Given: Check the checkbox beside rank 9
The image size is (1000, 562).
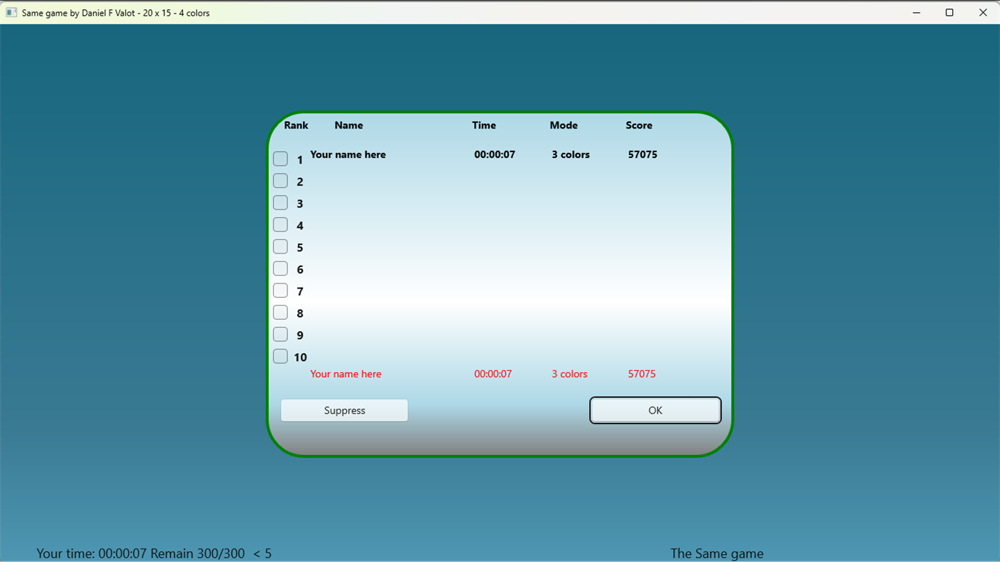Looking at the screenshot, I should 280,334.
